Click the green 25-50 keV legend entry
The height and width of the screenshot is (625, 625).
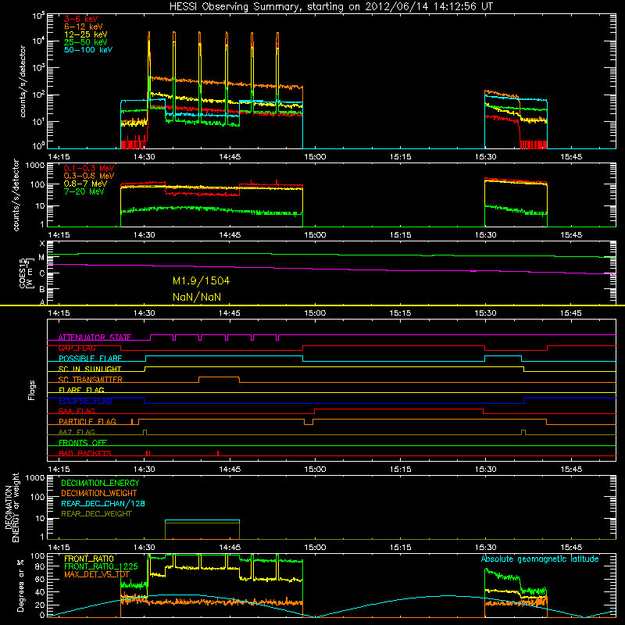click(x=86, y=42)
